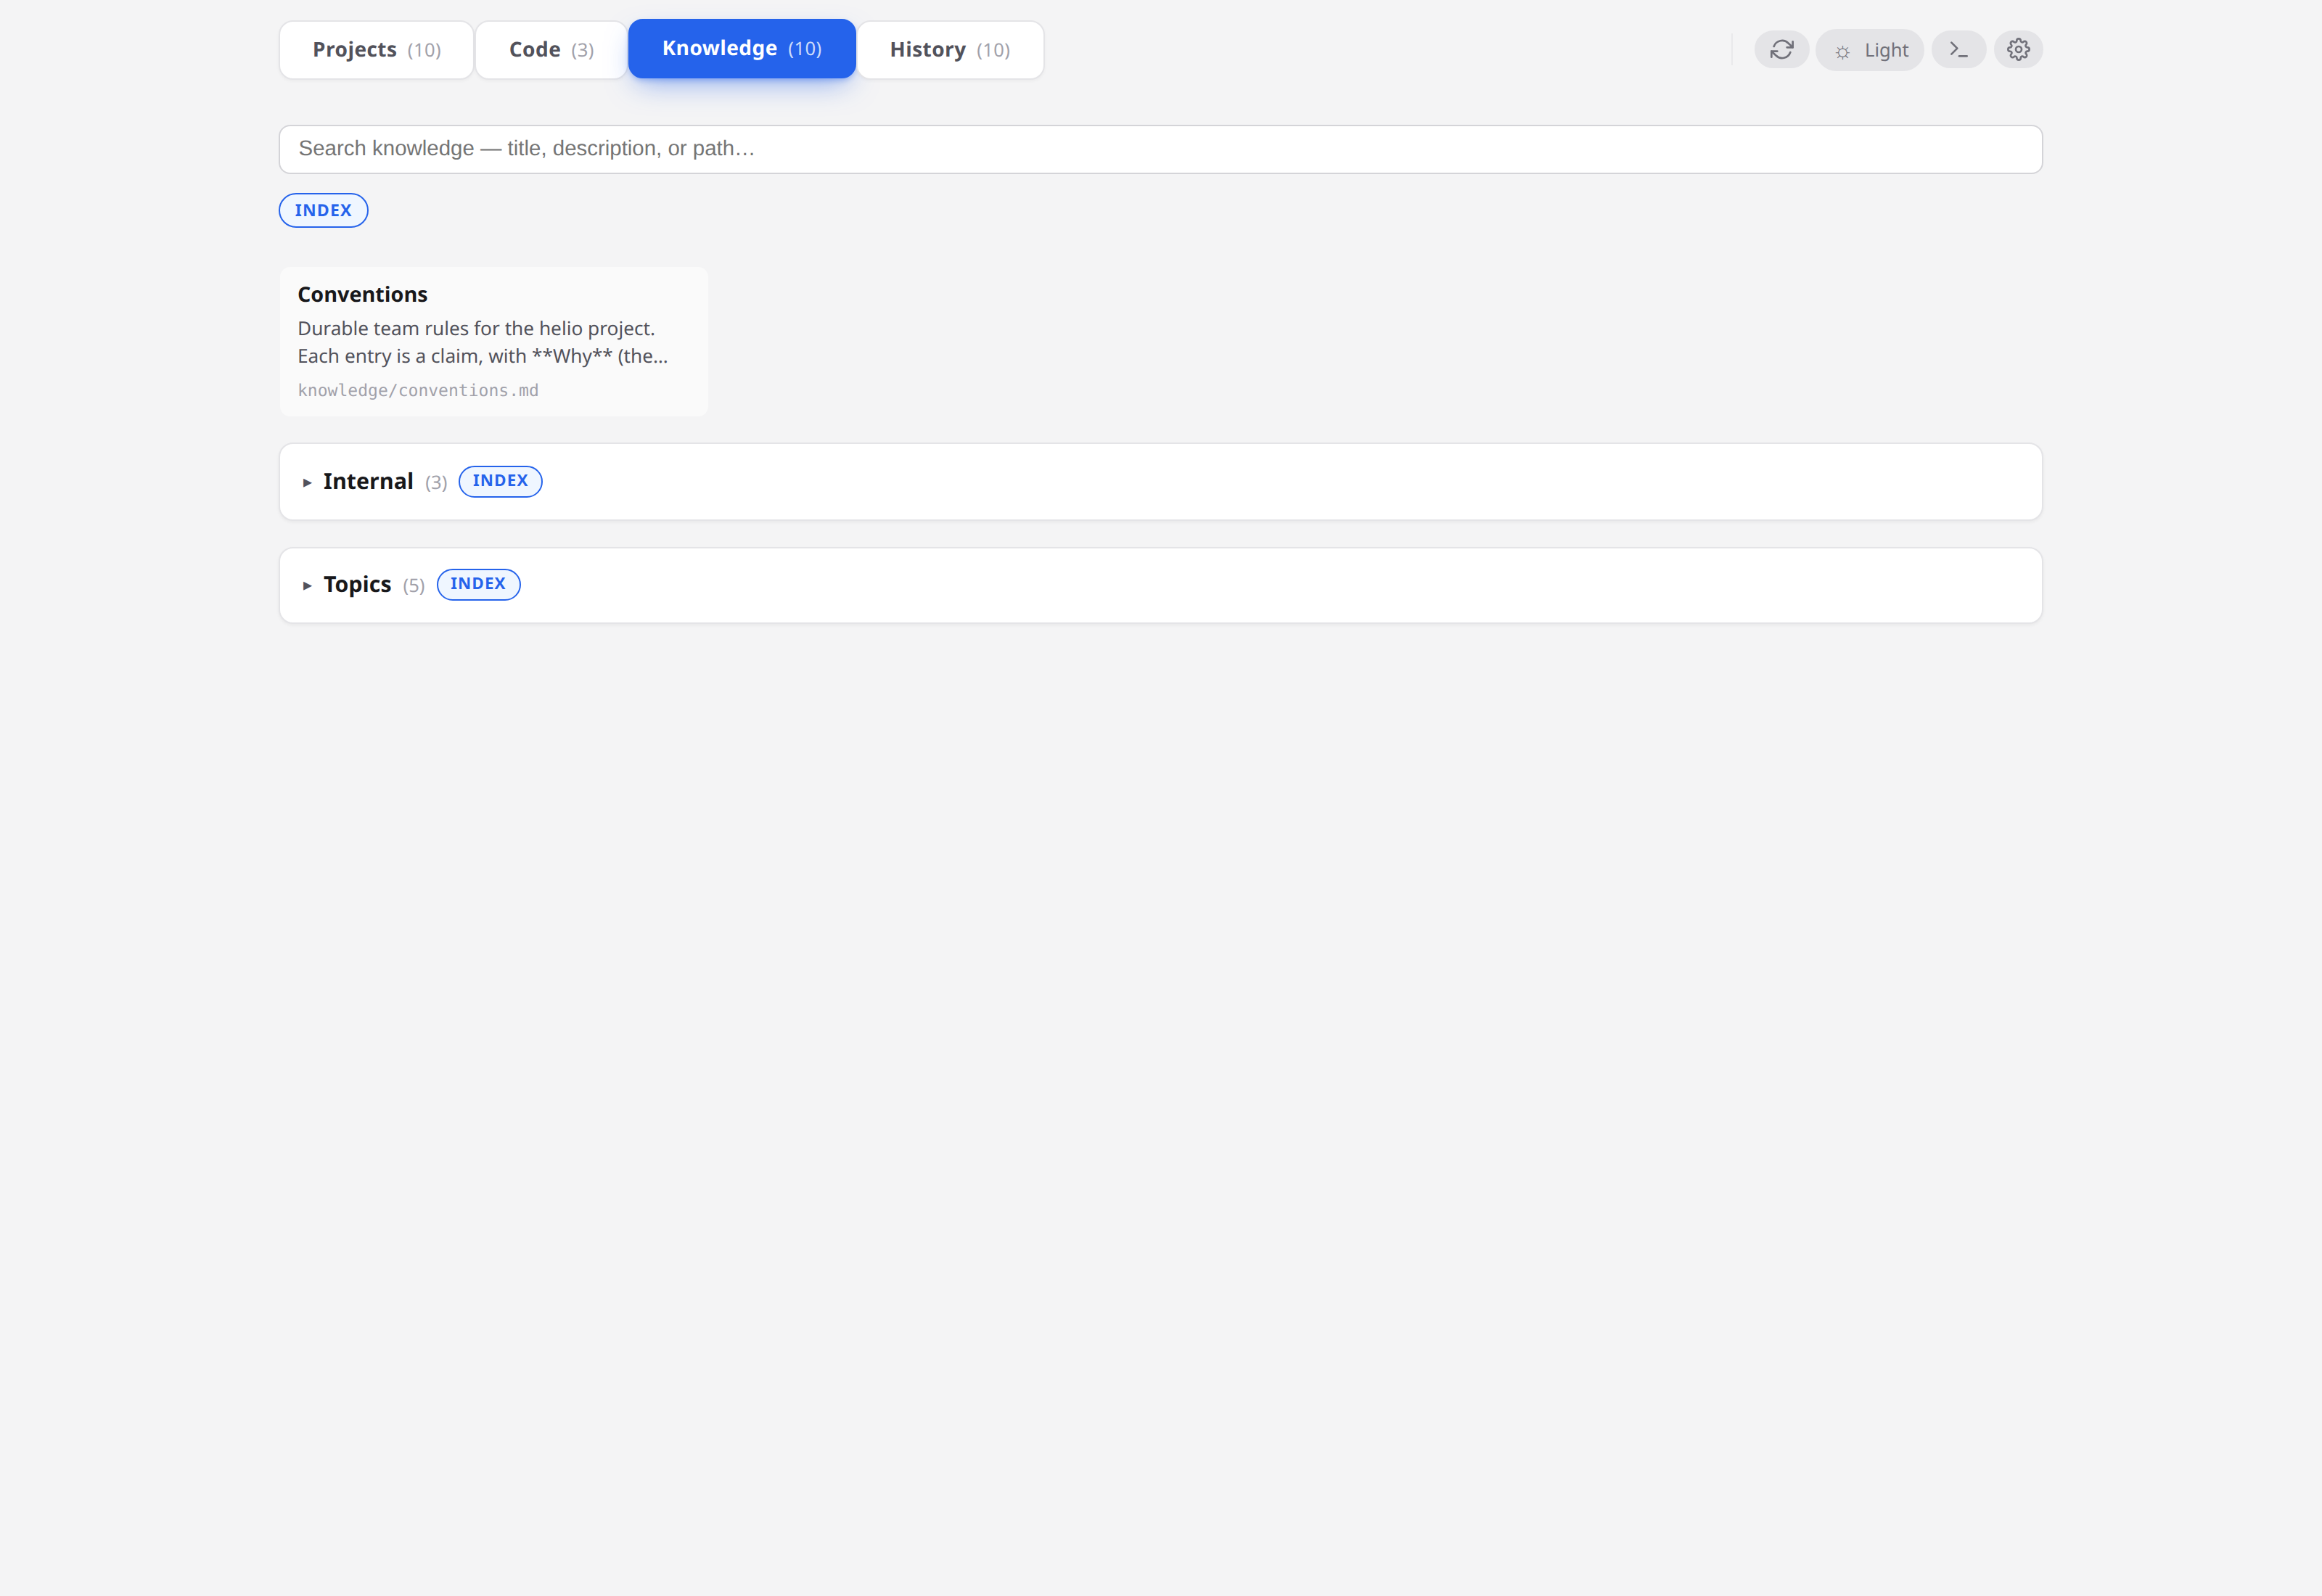Click the refresh/sync icon

(1782, 48)
